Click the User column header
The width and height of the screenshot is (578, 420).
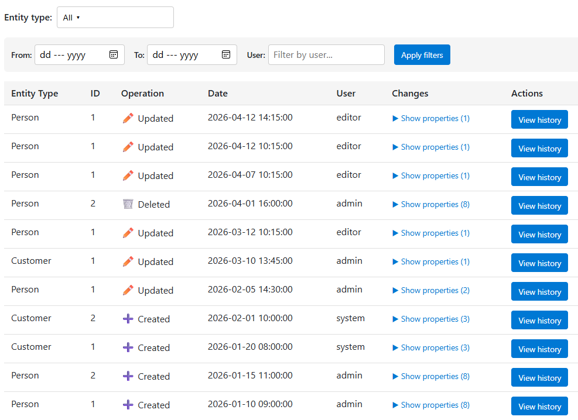coord(346,94)
